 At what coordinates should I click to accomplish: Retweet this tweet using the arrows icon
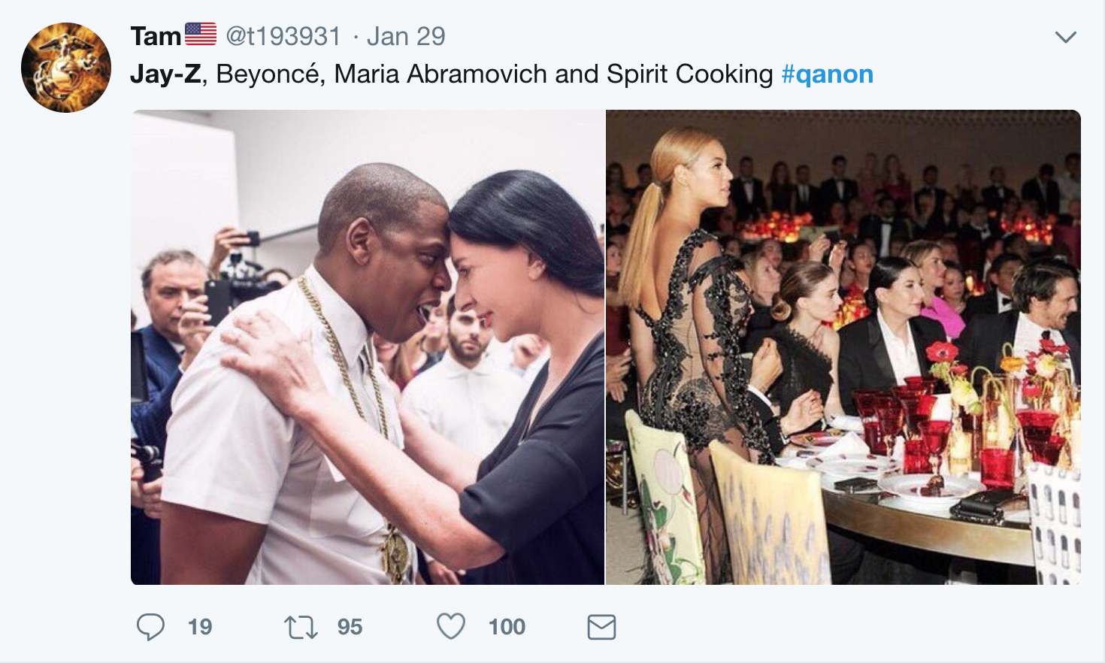pyautogui.click(x=301, y=627)
